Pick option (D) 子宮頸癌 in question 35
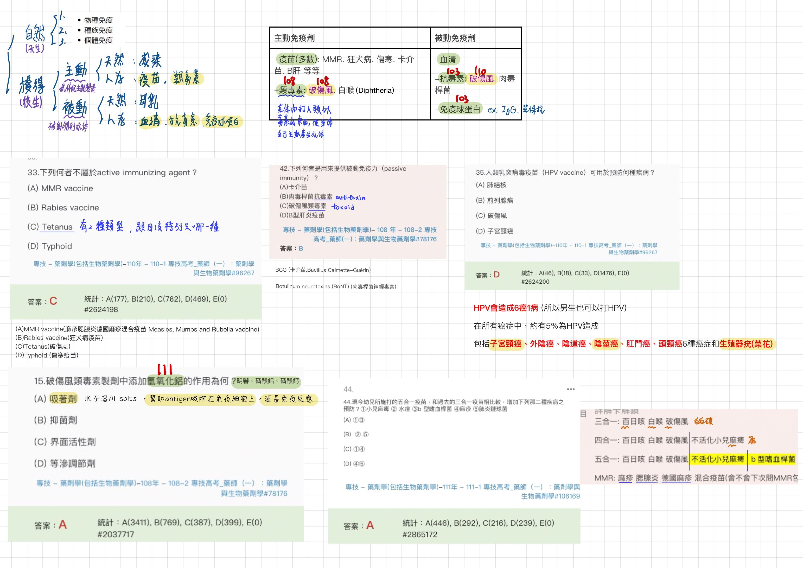The image size is (803, 568). click(495, 231)
